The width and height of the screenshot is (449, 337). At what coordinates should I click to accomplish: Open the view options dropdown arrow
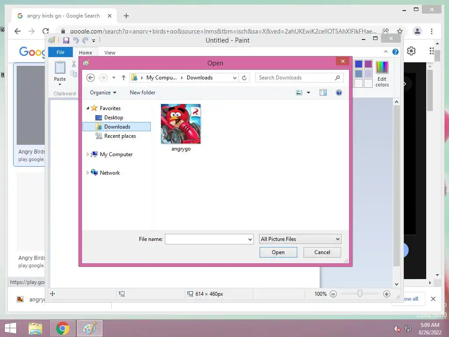coord(308,93)
